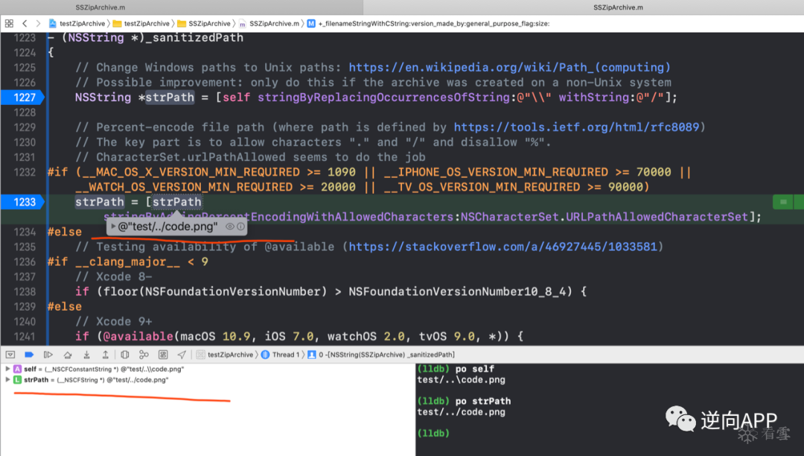Step over the current line

click(68, 355)
